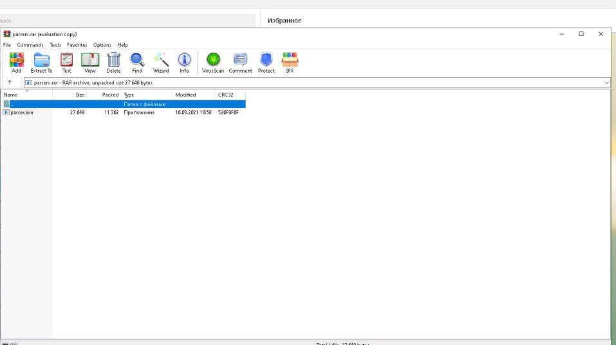
Task: Click the Protect shield icon
Action: tap(266, 62)
